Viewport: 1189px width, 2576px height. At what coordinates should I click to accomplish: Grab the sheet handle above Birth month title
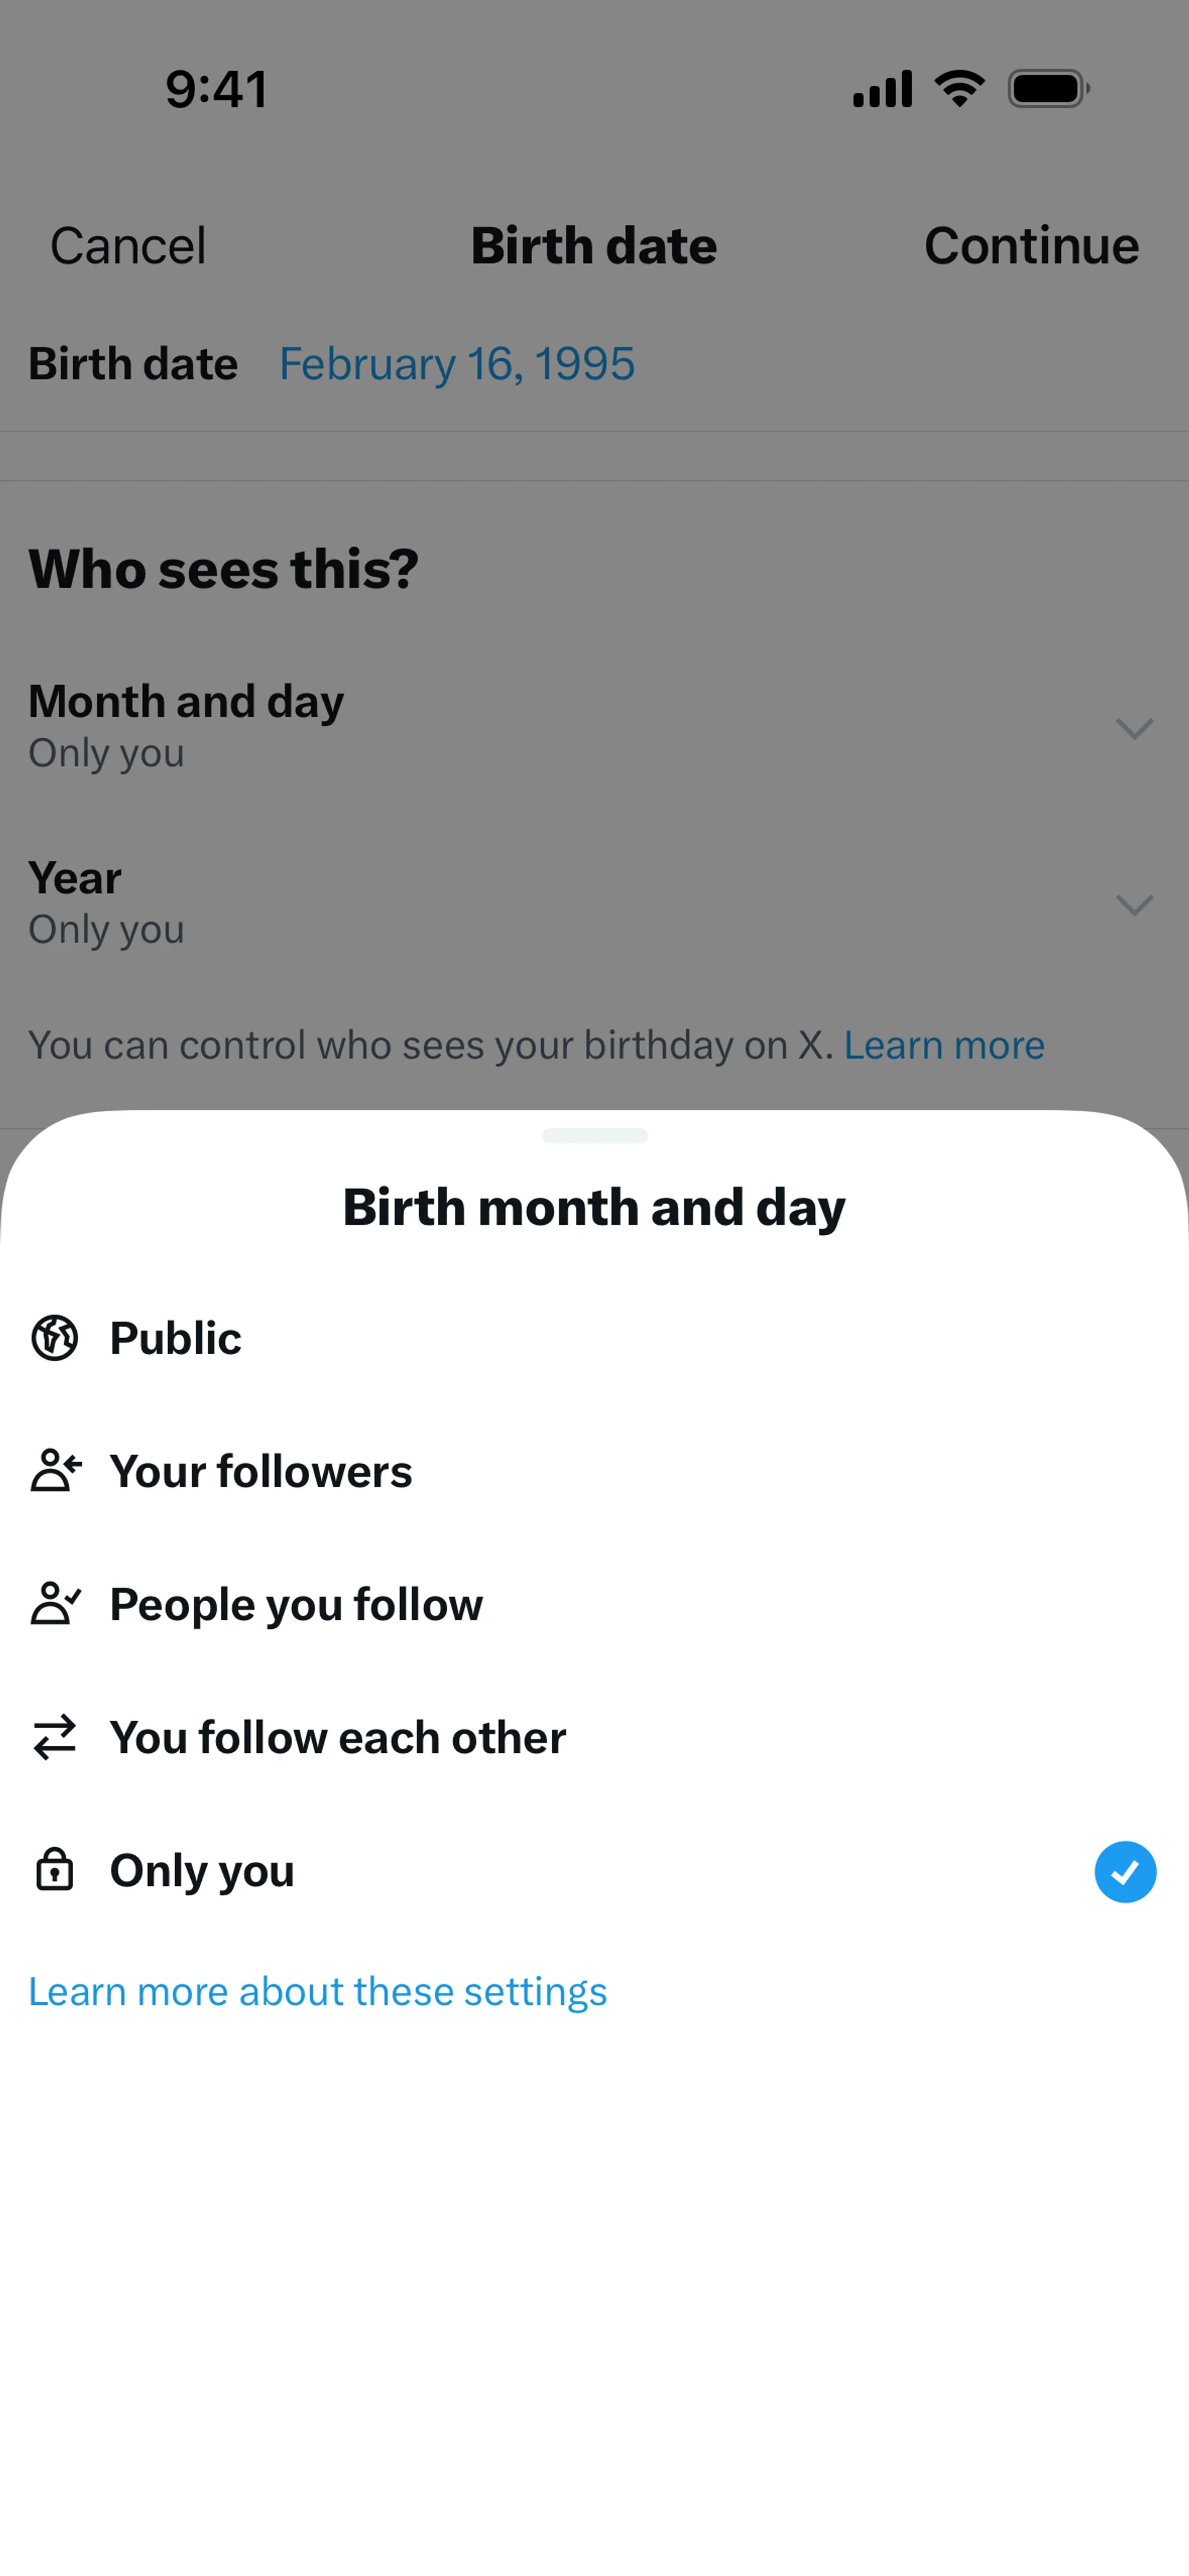594,1135
